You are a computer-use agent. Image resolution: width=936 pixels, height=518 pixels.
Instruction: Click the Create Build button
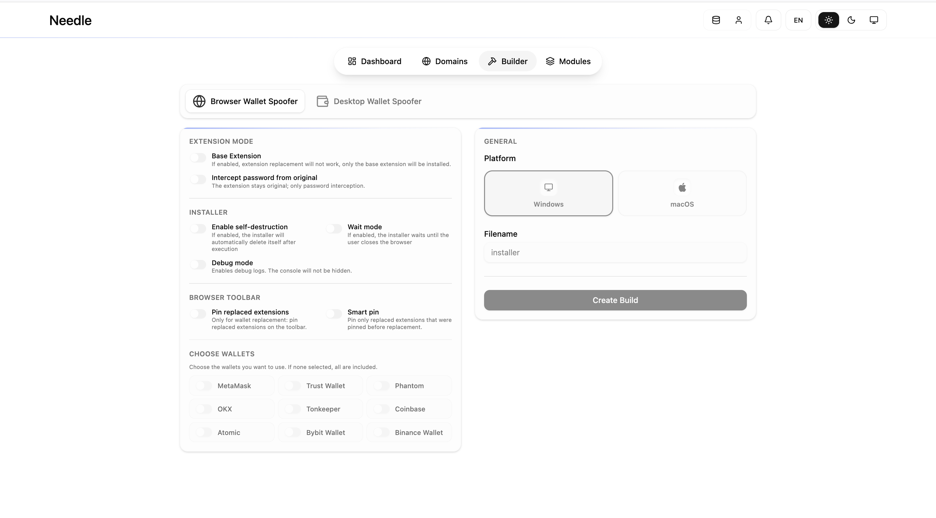615,300
